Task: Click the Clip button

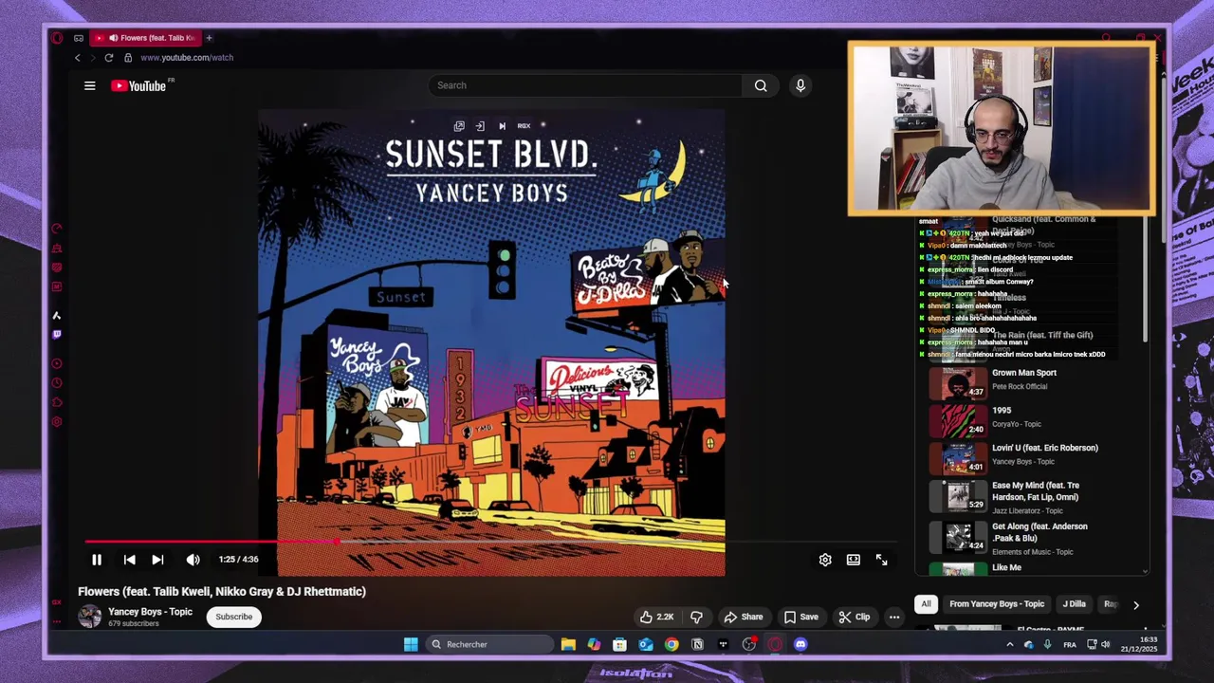Action: click(x=854, y=617)
